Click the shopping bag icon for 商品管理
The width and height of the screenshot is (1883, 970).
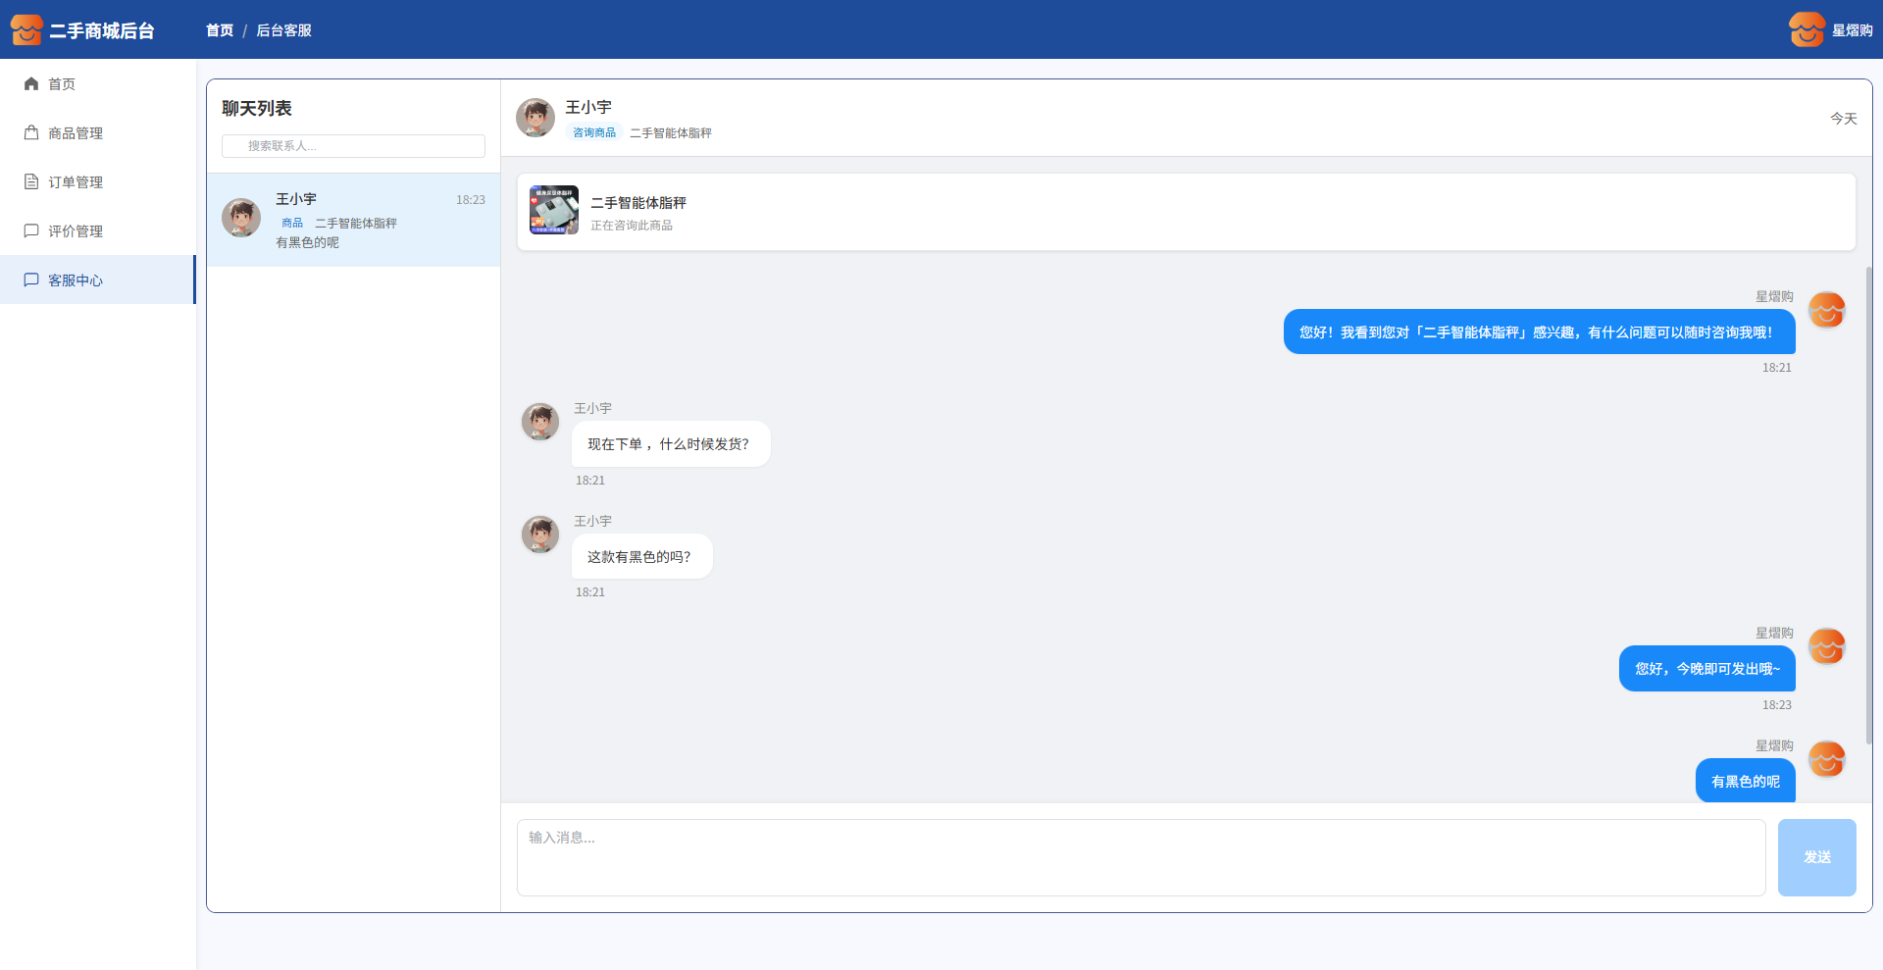31,133
